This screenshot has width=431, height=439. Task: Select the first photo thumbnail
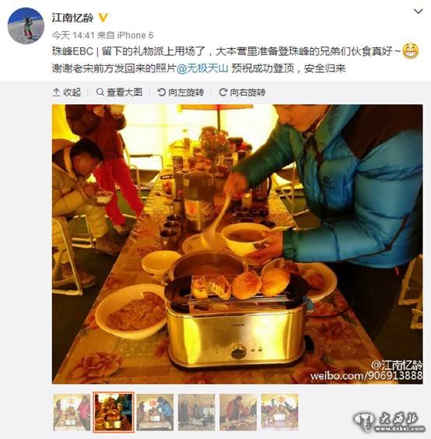(72, 412)
